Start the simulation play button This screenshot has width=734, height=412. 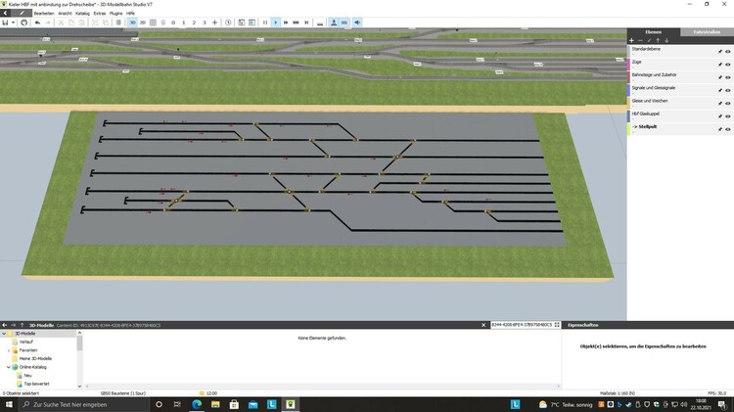275,22
